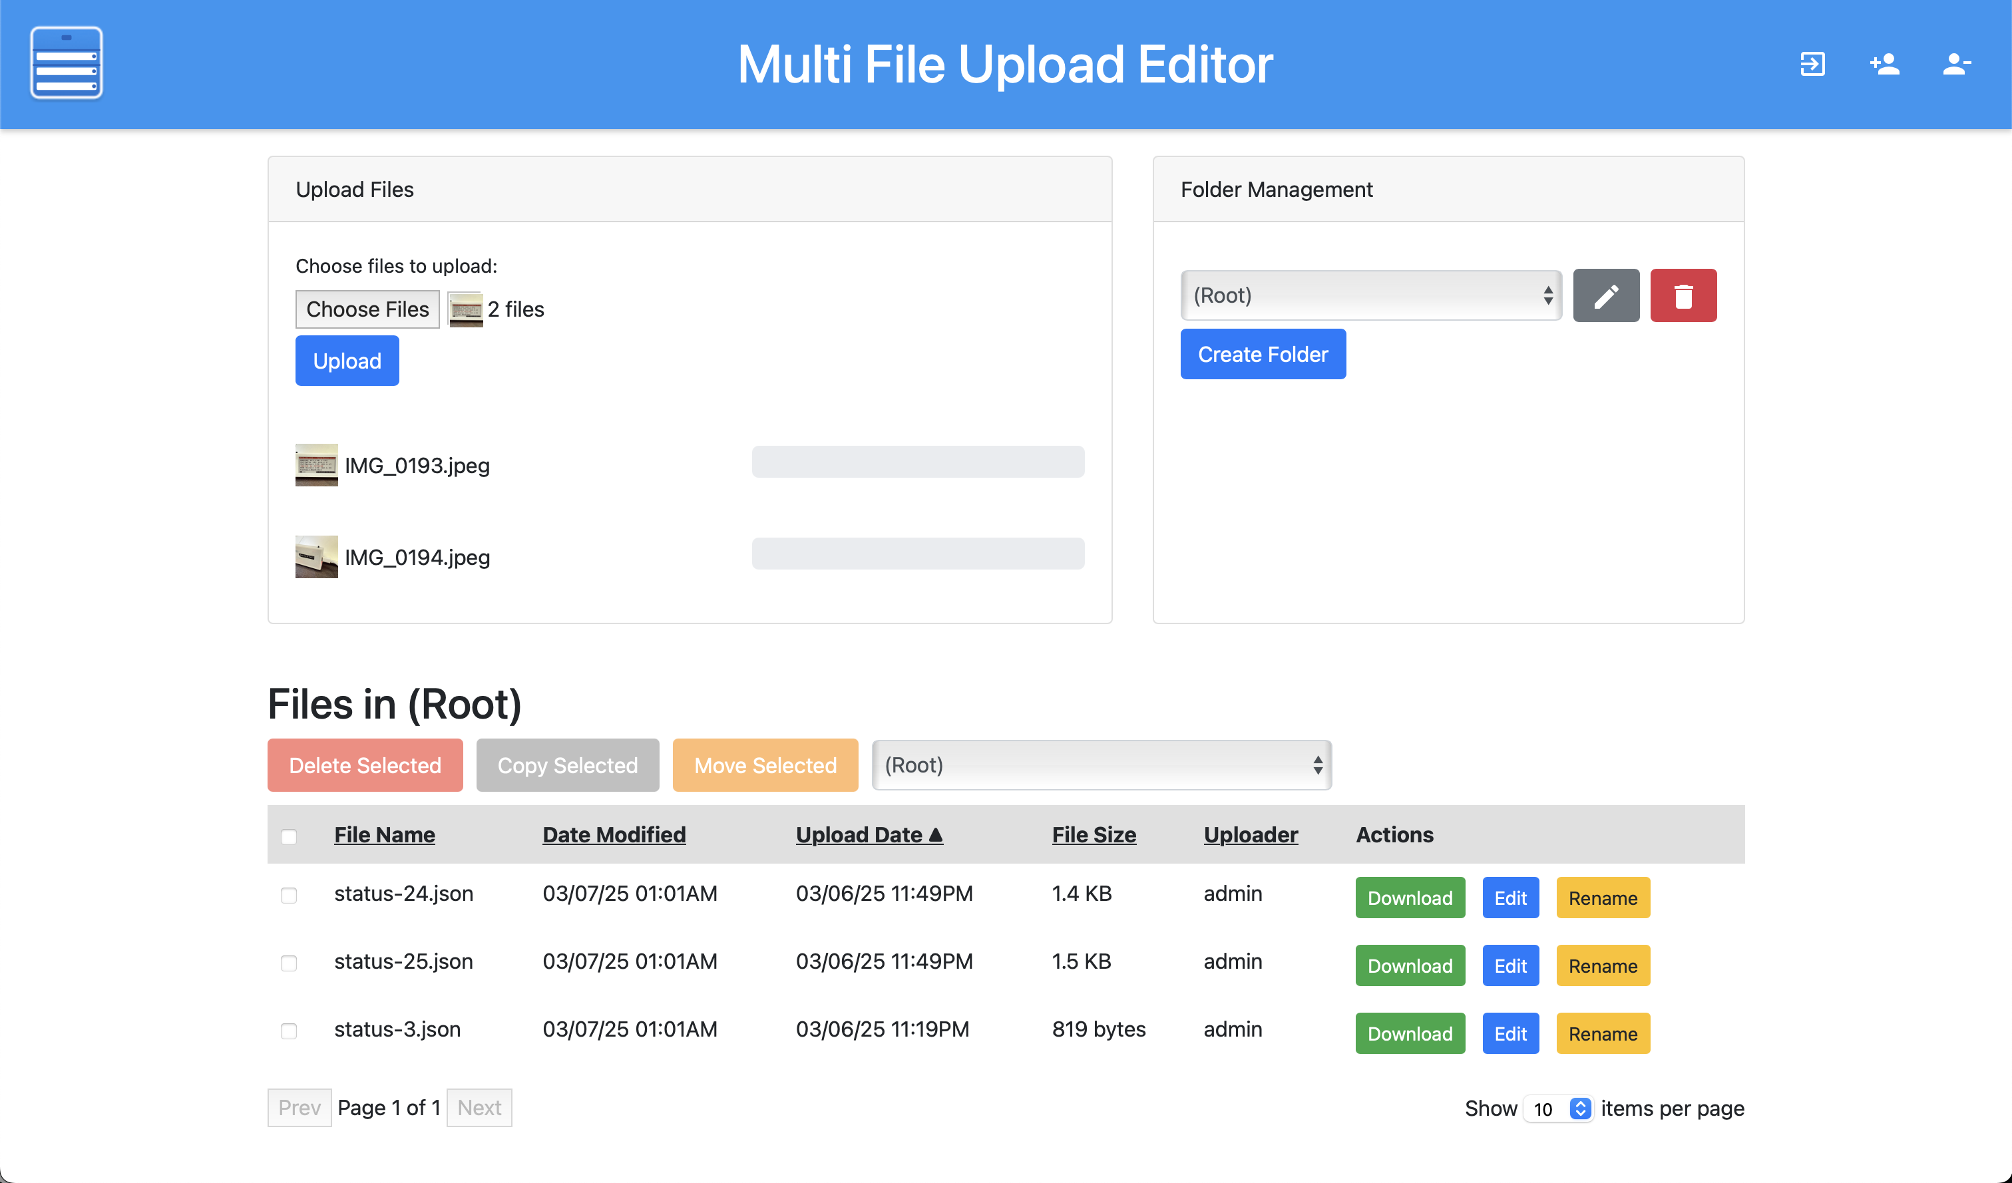Viewport: 2012px width, 1183px height.
Task: Open the Folder Management (Root) dropdown
Action: pos(1370,296)
